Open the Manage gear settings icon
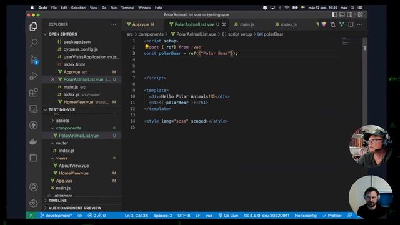The width and height of the screenshot is (400, 225). (x=33, y=203)
